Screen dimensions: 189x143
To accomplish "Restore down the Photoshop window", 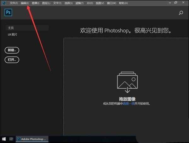I will tap(176, 3).
